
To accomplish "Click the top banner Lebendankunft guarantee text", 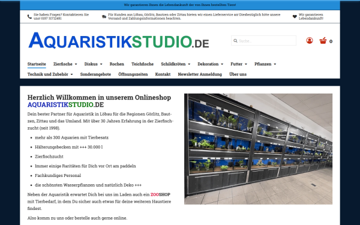I will pyautogui.click(x=180, y=5).
